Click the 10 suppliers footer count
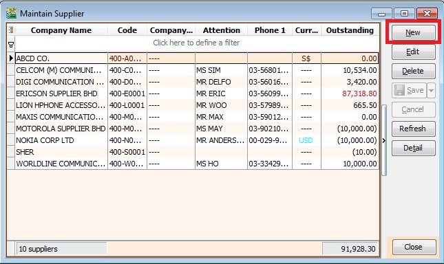The image size is (444, 264). [x=62, y=249]
